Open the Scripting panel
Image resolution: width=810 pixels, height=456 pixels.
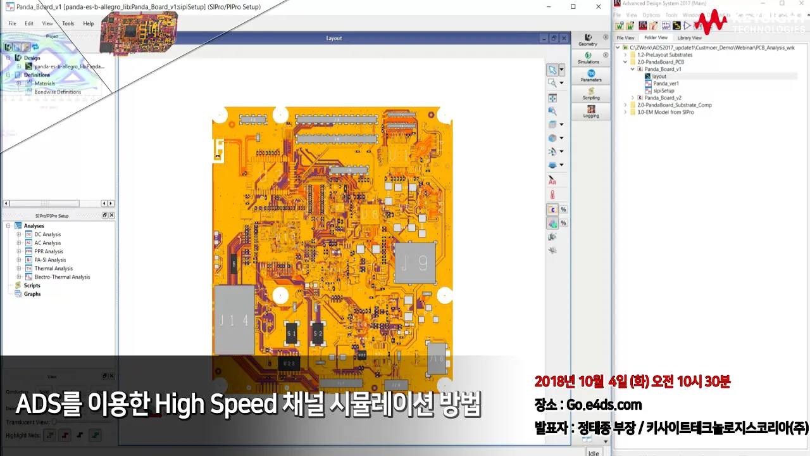(591, 94)
